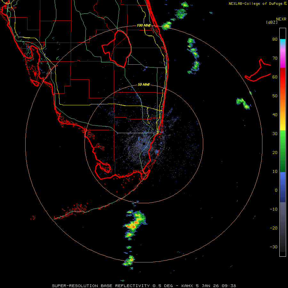Click the -30 tick on dBZ scale
Screen dimensions: 288x288
[274, 247]
